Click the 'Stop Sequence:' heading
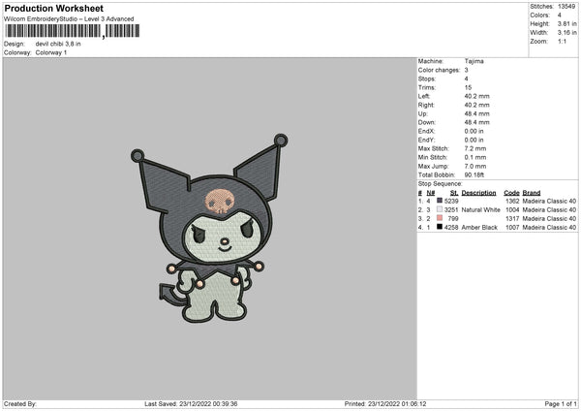Viewport: 581px width, 411px height. point(441,183)
